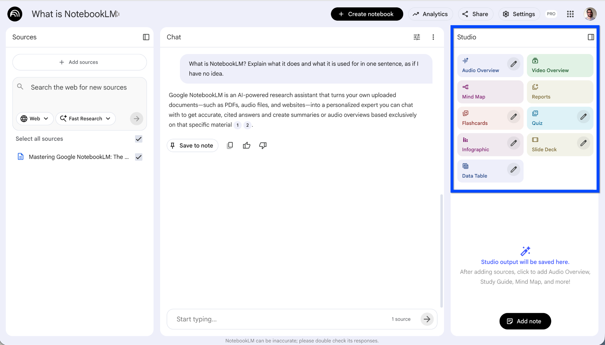Screen dimensions: 605x345
Task: Open the Fast Research dropdown
Action: pos(85,118)
